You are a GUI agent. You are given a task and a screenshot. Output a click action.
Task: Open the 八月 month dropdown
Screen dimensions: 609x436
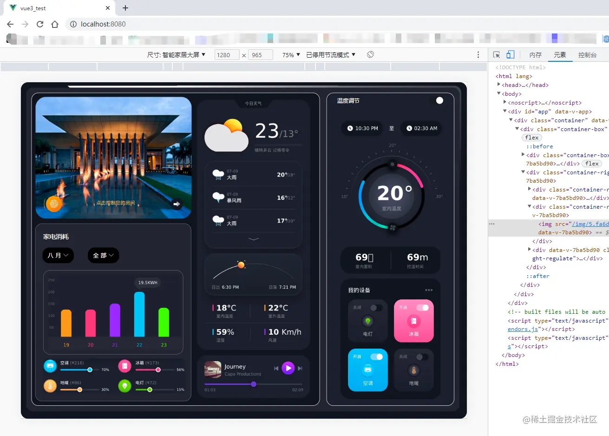point(58,255)
